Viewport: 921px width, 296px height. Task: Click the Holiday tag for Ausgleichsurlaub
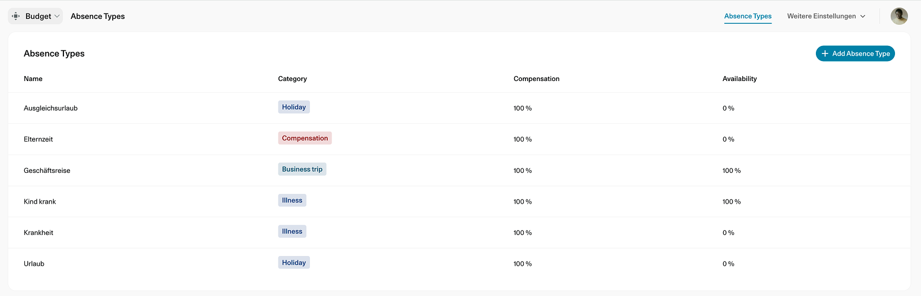[x=294, y=107]
